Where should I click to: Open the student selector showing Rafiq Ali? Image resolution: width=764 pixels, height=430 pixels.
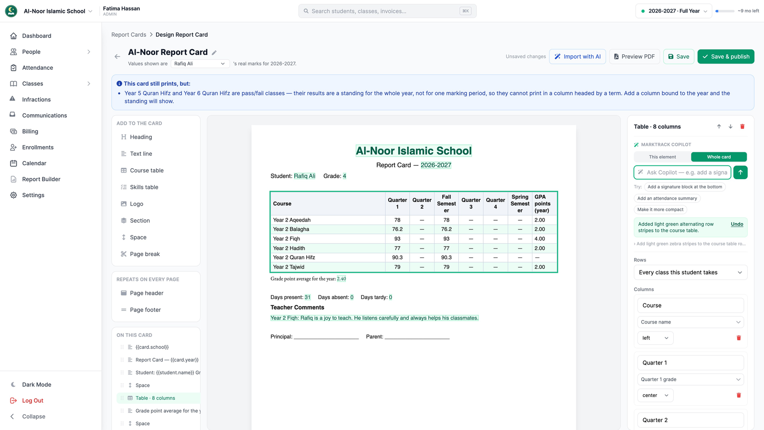click(x=200, y=64)
